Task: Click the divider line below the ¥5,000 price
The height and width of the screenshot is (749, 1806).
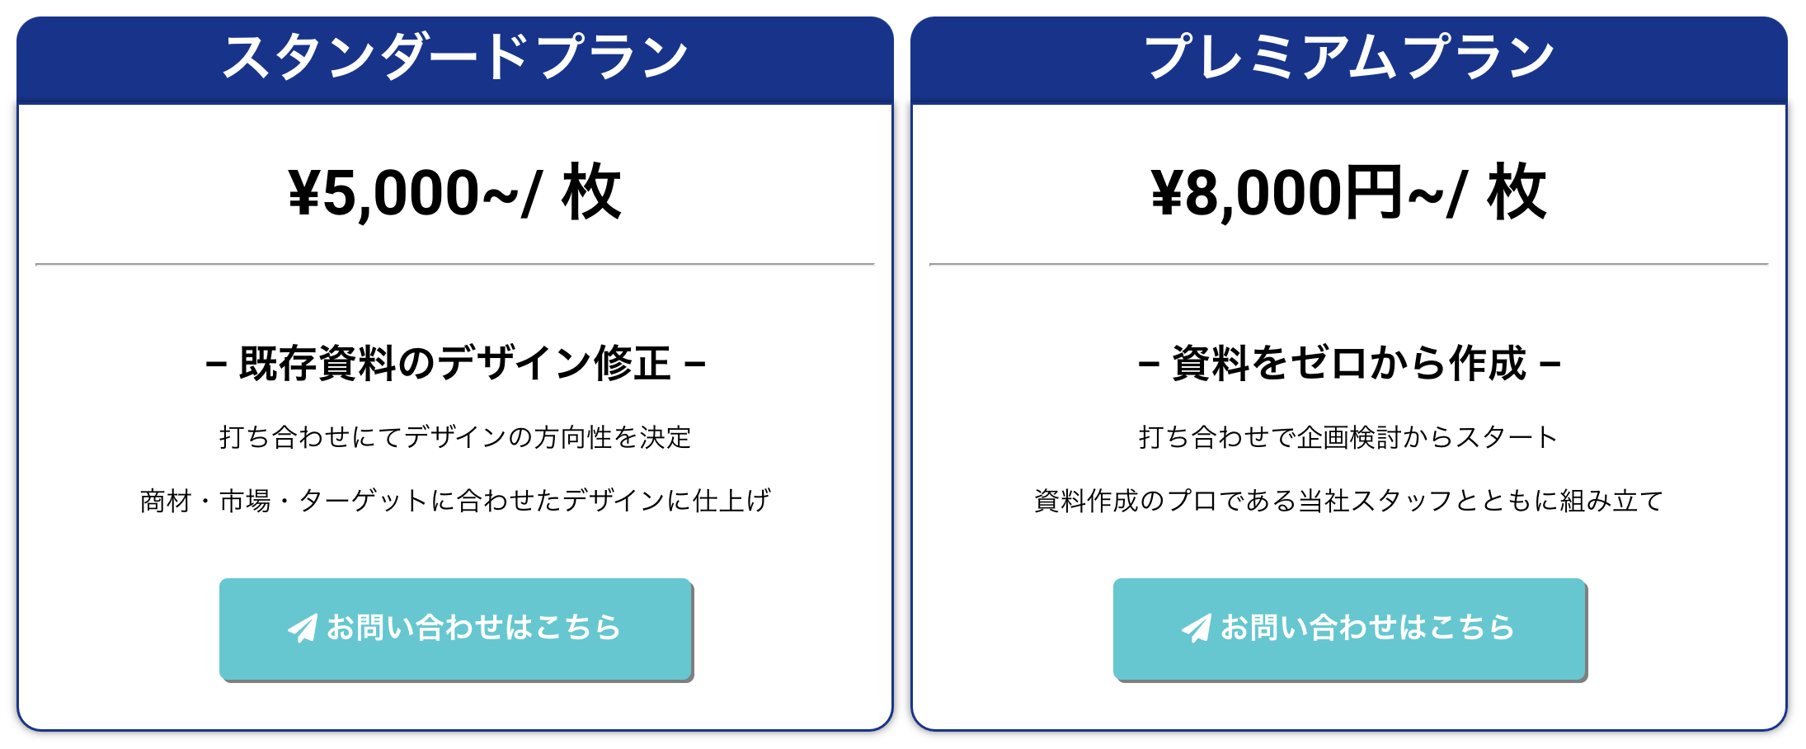Action: [455, 265]
